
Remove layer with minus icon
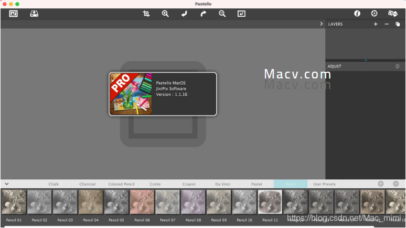pos(387,24)
